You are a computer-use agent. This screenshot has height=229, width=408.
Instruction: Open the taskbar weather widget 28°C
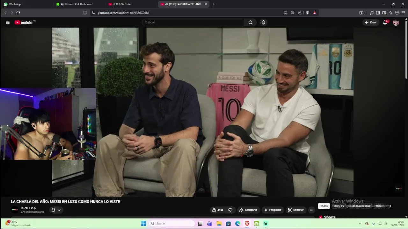pyautogui.click(x=18, y=223)
